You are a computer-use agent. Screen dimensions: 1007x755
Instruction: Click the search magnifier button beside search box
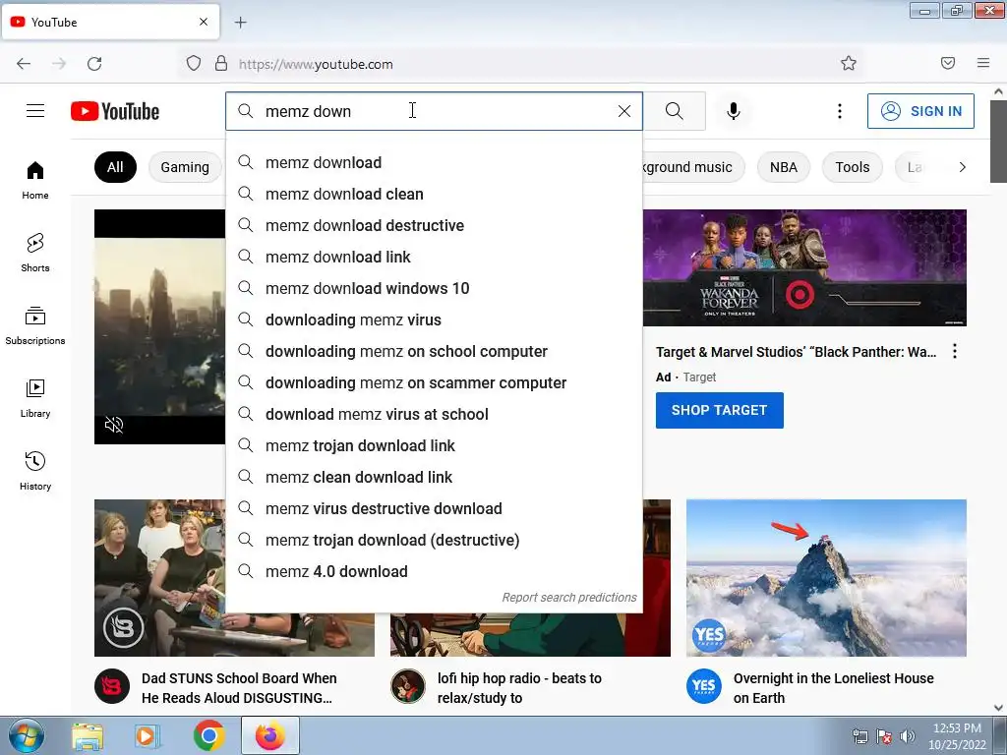coord(675,111)
